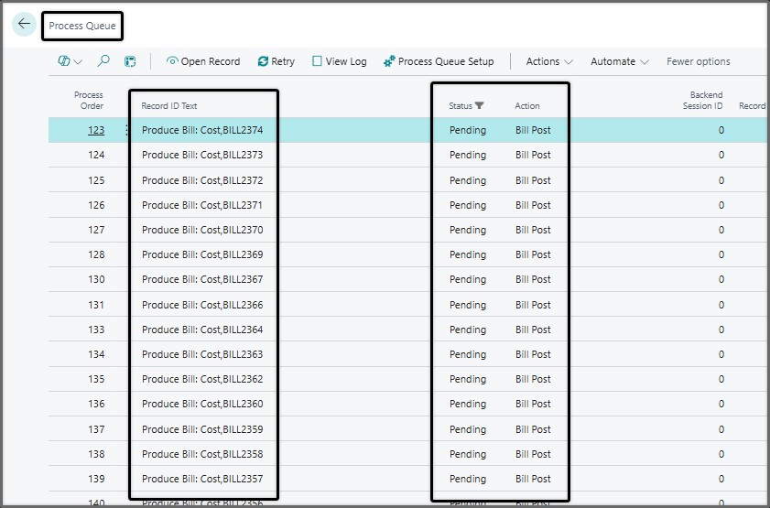This screenshot has height=508, width=770.
Task: Select the BILL2363 record text
Action: (202, 354)
